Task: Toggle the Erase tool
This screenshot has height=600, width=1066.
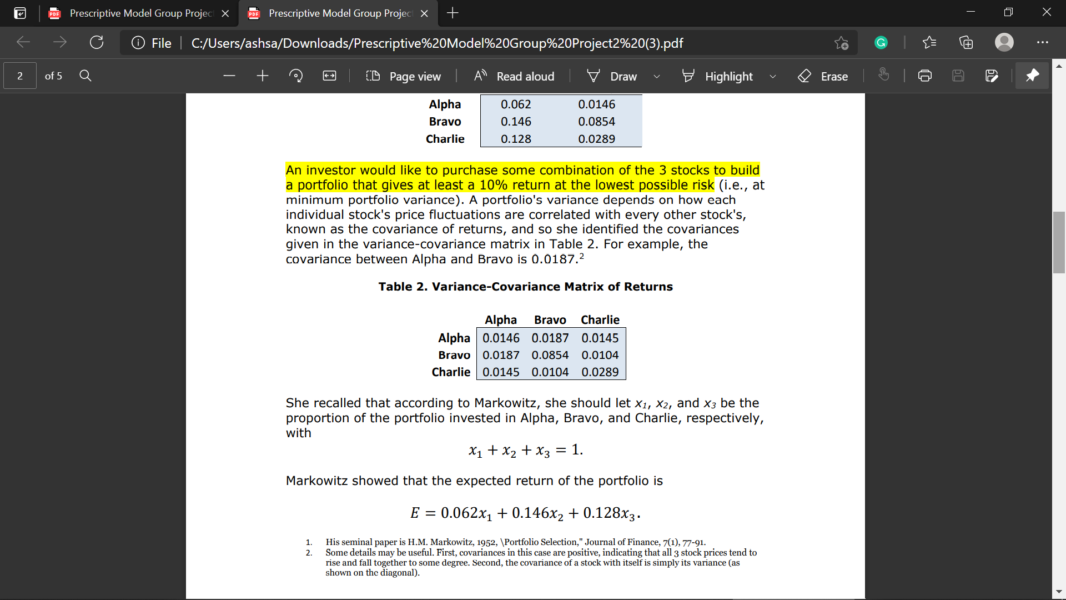Action: tap(823, 76)
